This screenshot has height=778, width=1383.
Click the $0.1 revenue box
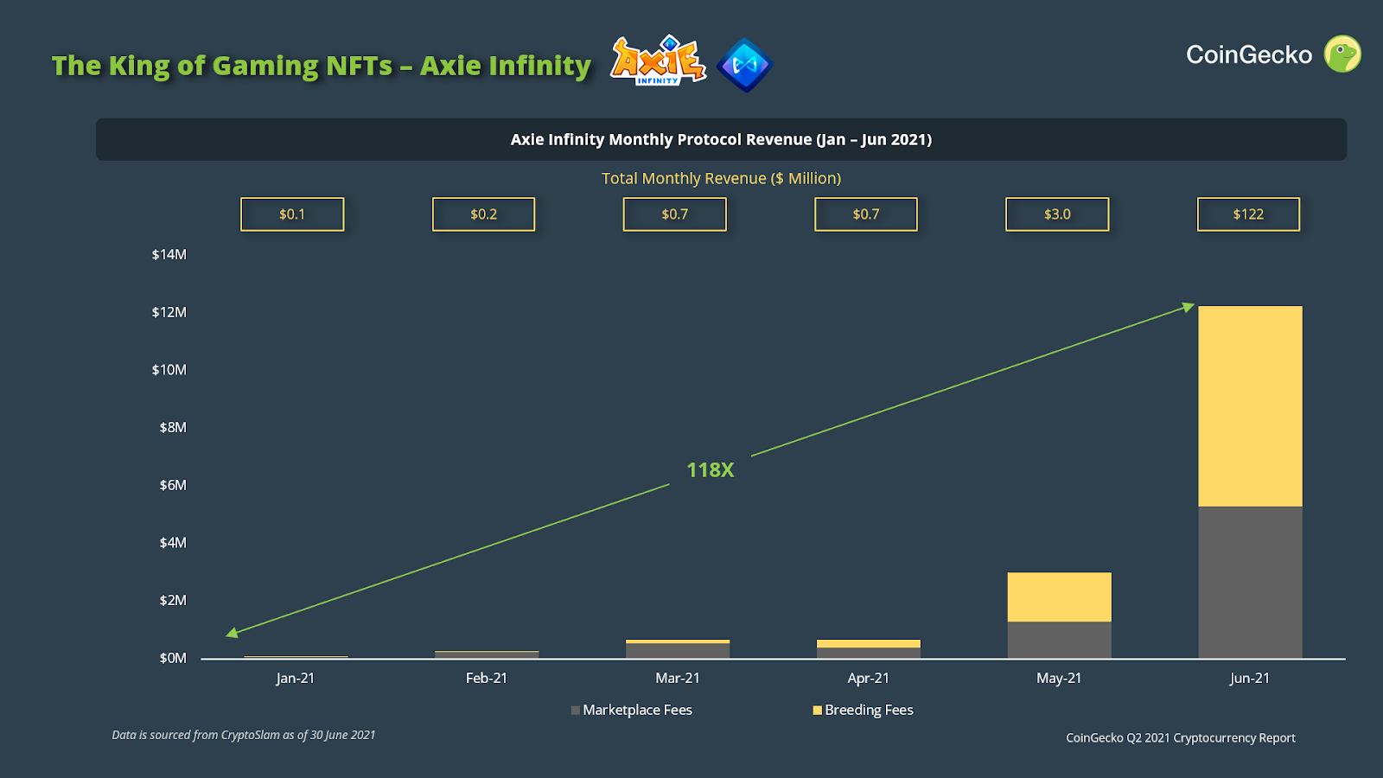click(292, 214)
